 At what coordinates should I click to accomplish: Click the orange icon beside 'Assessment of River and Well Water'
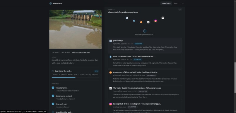coord(110,72)
